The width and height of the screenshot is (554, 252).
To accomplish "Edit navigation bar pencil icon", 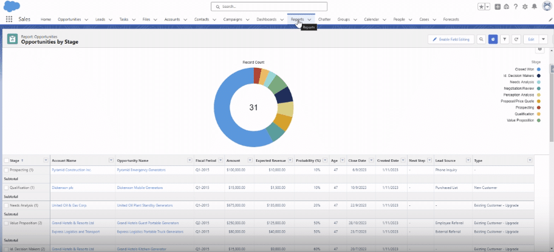I will coord(550,20).
